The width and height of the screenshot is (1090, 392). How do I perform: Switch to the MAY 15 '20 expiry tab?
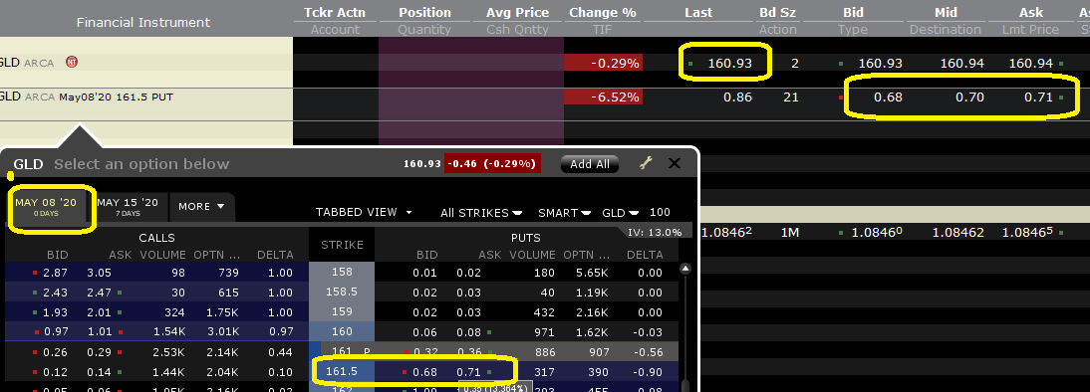coord(128,207)
